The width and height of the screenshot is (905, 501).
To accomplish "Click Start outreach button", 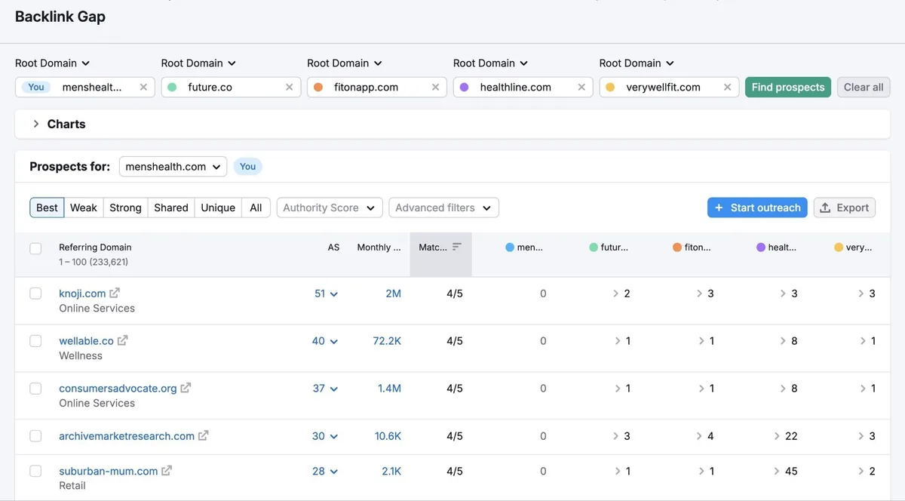I will point(757,207).
